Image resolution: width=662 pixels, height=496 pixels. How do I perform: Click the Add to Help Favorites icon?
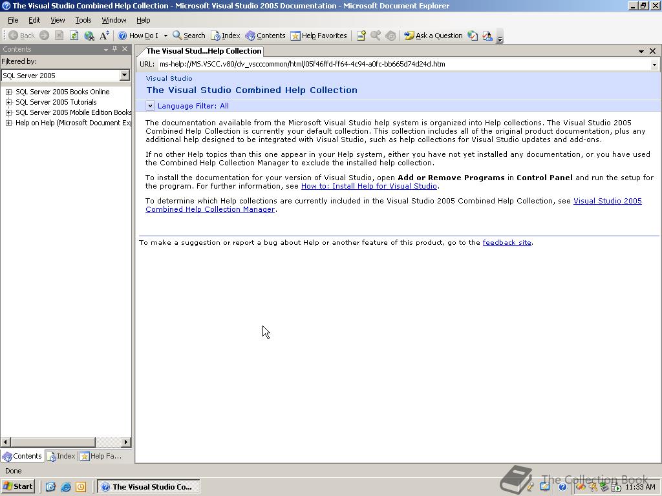pyautogui.click(x=361, y=36)
